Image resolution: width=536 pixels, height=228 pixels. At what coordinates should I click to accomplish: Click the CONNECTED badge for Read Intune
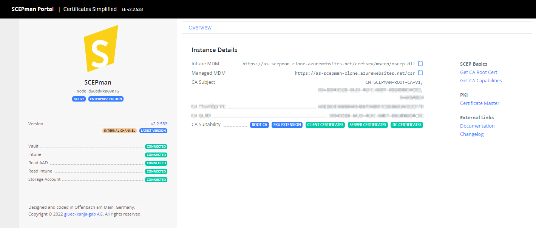(156, 171)
